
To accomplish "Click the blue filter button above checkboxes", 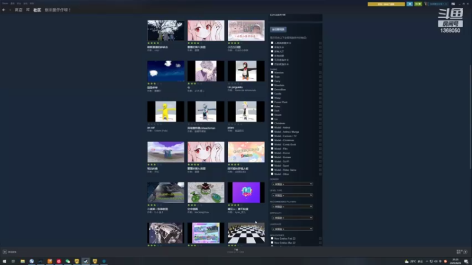I will pyautogui.click(x=278, y=29).
